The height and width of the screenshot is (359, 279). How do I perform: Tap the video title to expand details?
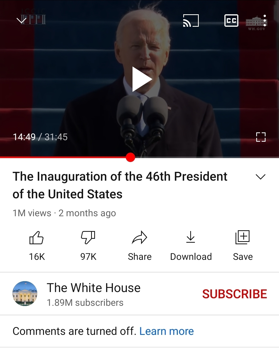pyautogui.click(x=120, y=185)
